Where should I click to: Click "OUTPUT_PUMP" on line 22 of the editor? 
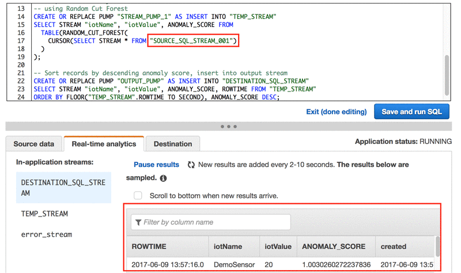coord(141,81)
